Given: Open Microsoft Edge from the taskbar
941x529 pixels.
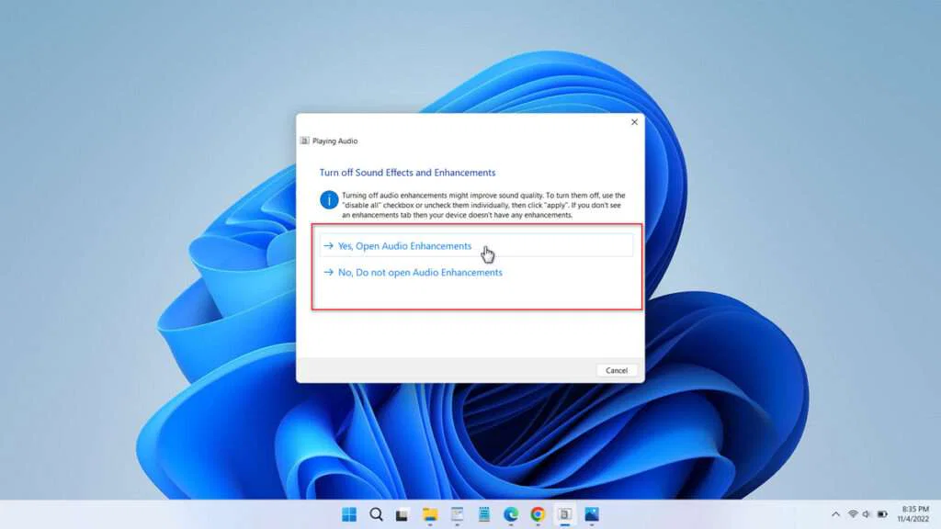Looking at the screenshot, I should pos(511,516).
